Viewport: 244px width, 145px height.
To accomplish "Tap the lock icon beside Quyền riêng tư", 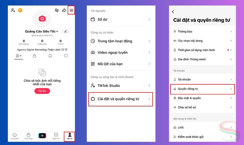I will coord(175,89).
